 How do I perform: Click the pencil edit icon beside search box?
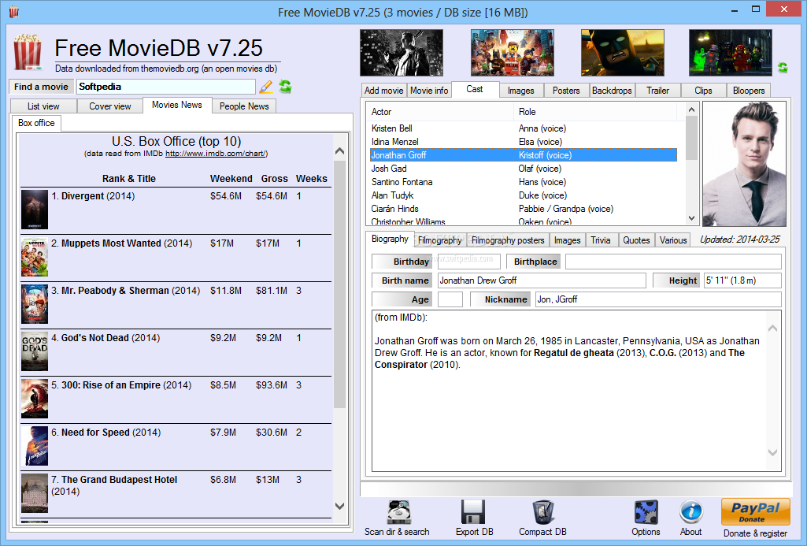pos(266,87)
